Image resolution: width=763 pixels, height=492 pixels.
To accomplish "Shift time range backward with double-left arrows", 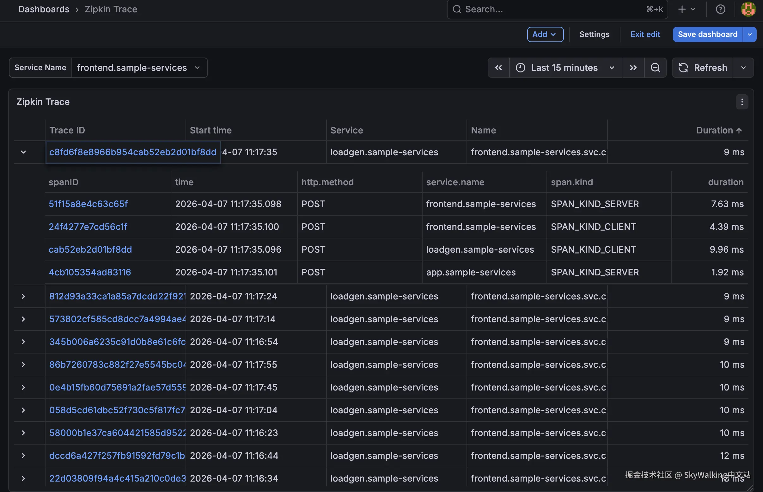I will point(498,68).
